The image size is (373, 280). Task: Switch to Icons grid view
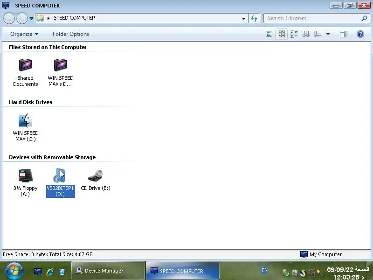pyautogui.click(x=306, y=34)
